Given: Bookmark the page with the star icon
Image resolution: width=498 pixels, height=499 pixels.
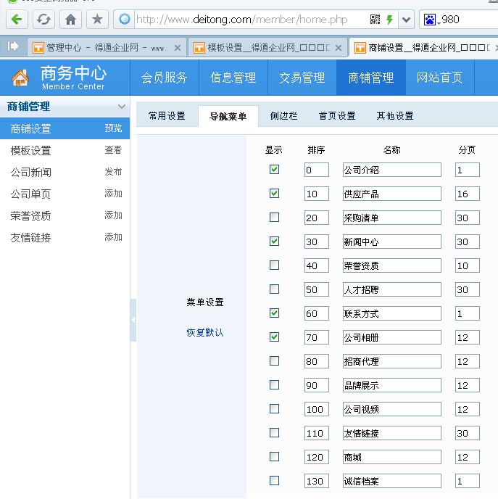Looking at the screenshot, I should (x=97, y=20).
